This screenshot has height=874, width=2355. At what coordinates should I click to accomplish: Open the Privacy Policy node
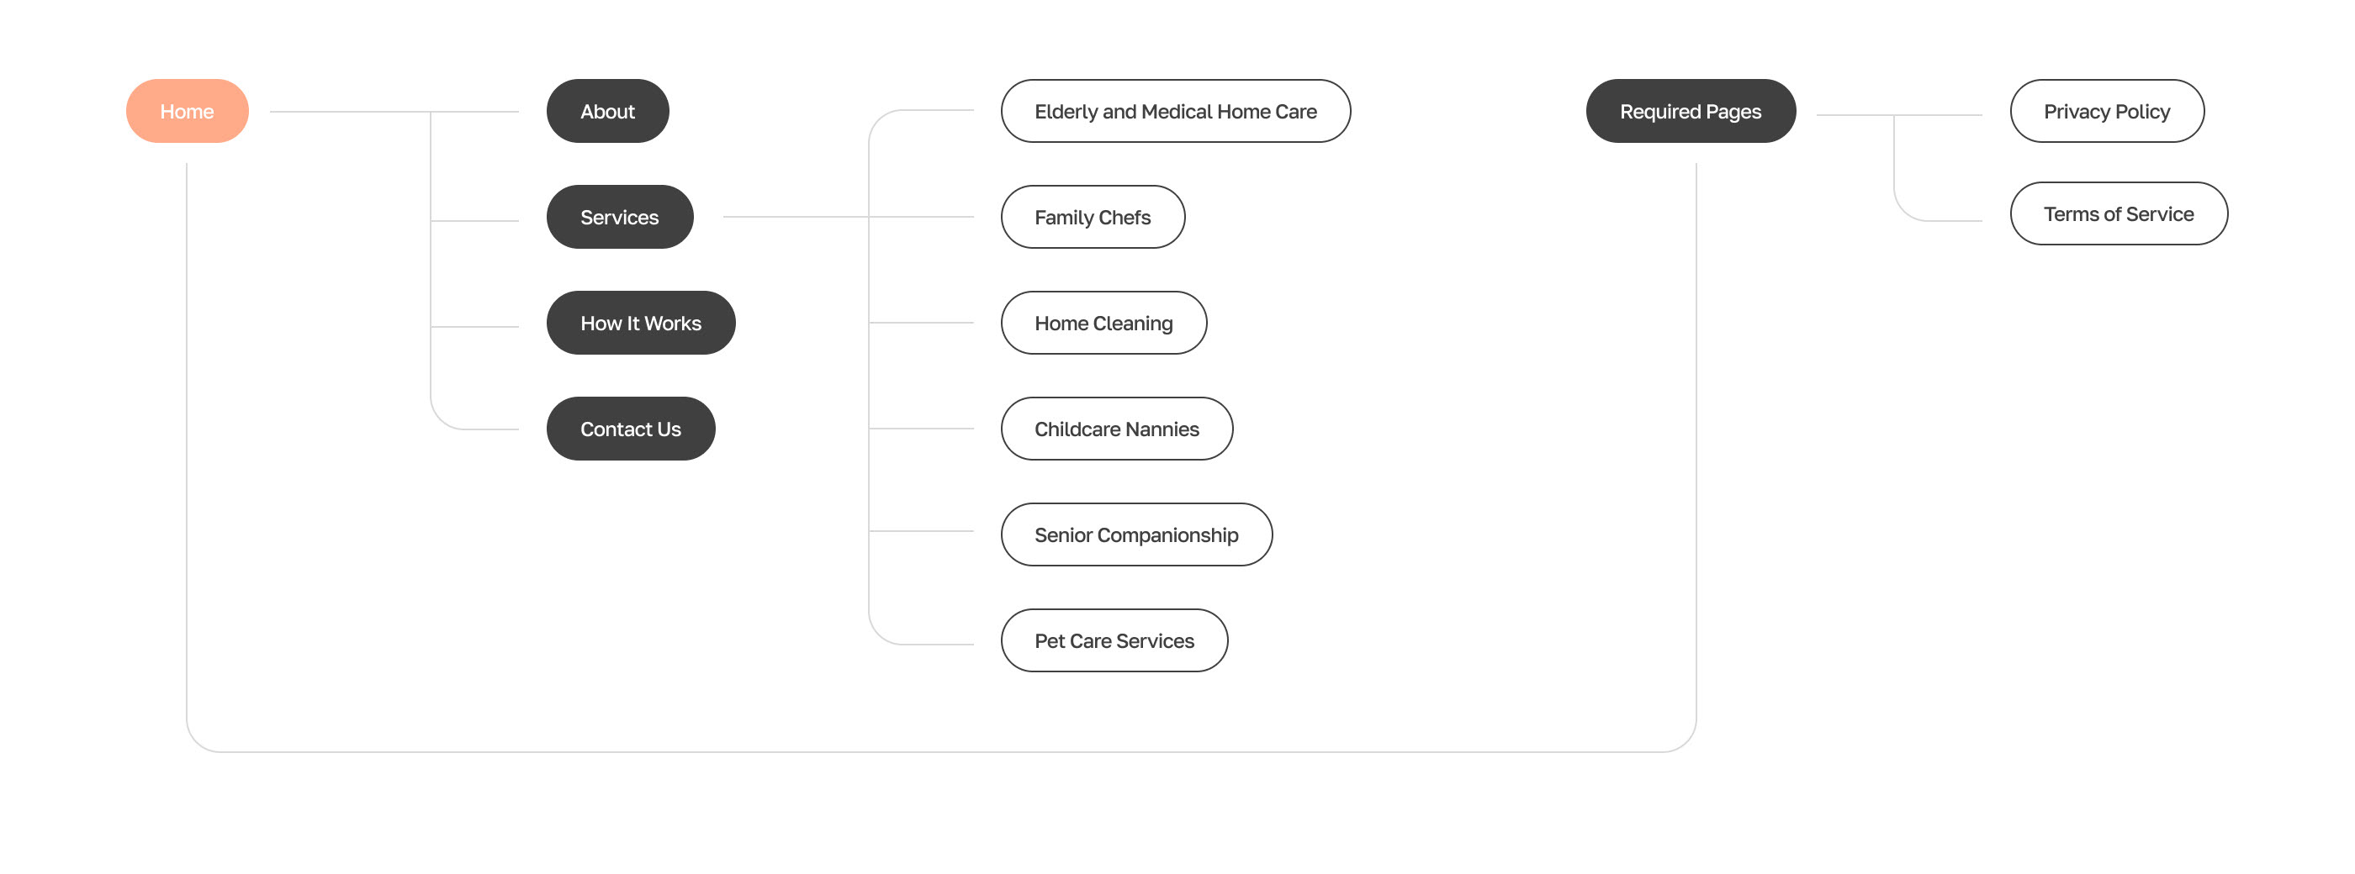click(2105, 112)
